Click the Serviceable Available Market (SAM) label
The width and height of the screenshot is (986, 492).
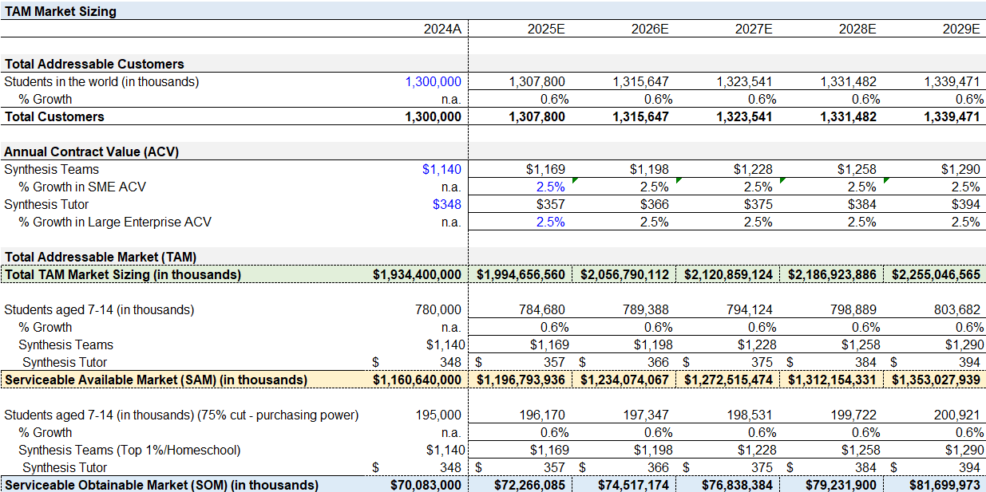point(156,380)
